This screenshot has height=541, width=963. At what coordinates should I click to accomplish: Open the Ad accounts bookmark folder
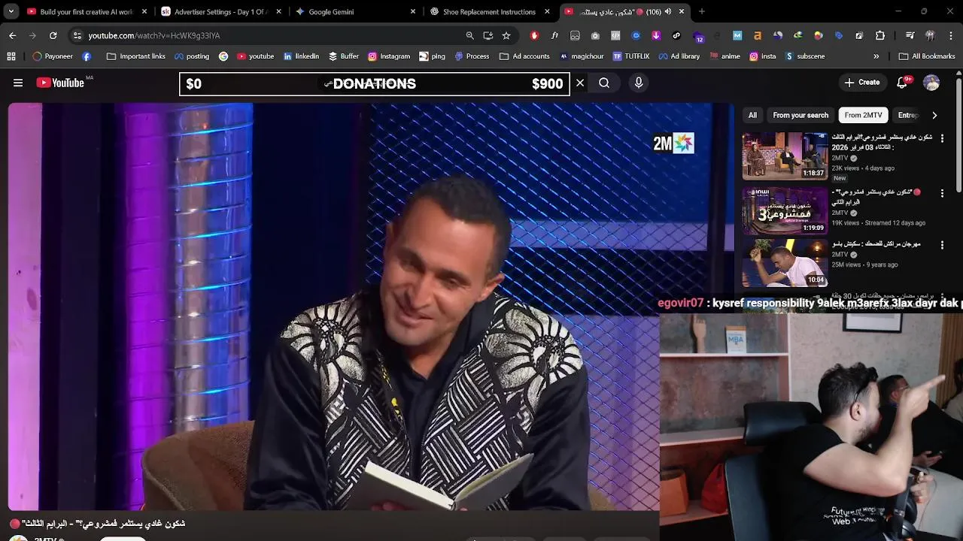524,56
